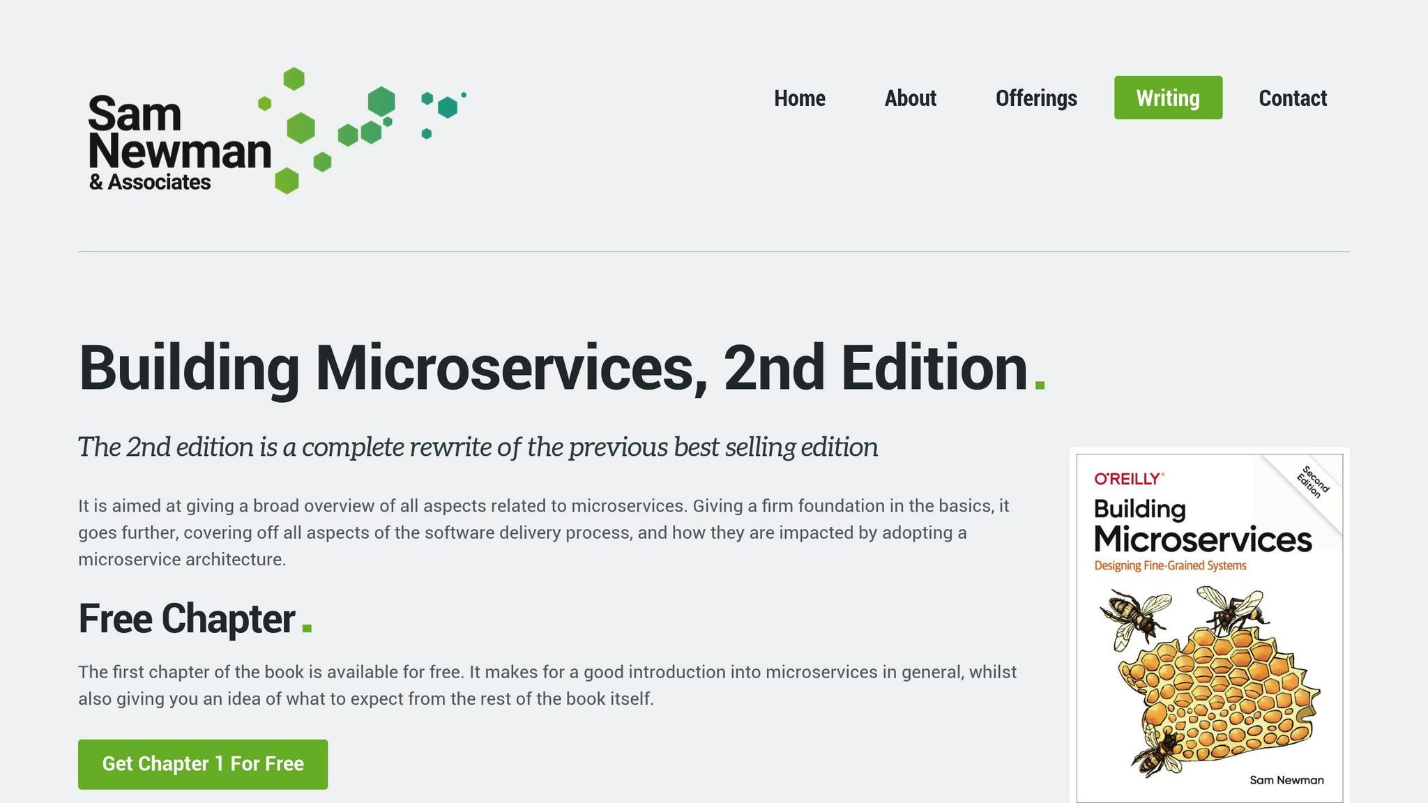This screenshot has width=1428, height=803.
Task: Go to the Contact page
Action: tap(1293, 98)
